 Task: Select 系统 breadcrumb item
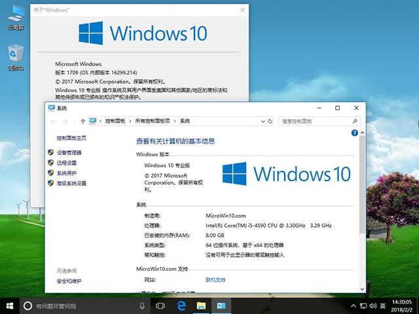[185, 121]
